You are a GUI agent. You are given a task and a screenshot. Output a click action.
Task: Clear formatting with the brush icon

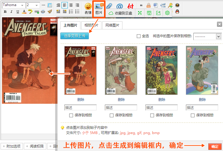49,11
